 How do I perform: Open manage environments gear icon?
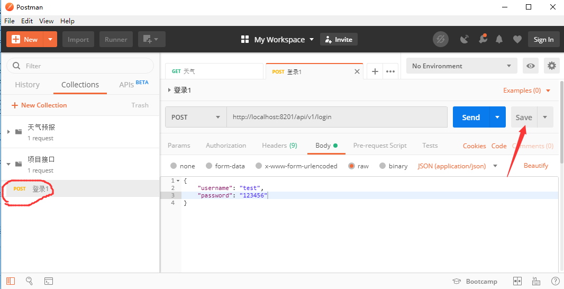[x=552, y=66]
